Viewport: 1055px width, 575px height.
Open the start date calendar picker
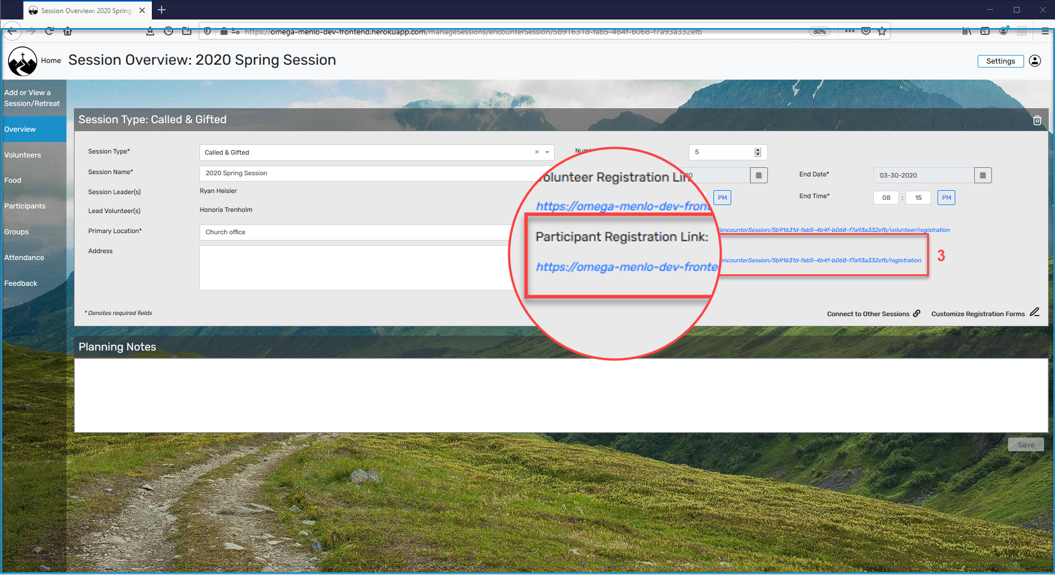click(x=759, y=175)
